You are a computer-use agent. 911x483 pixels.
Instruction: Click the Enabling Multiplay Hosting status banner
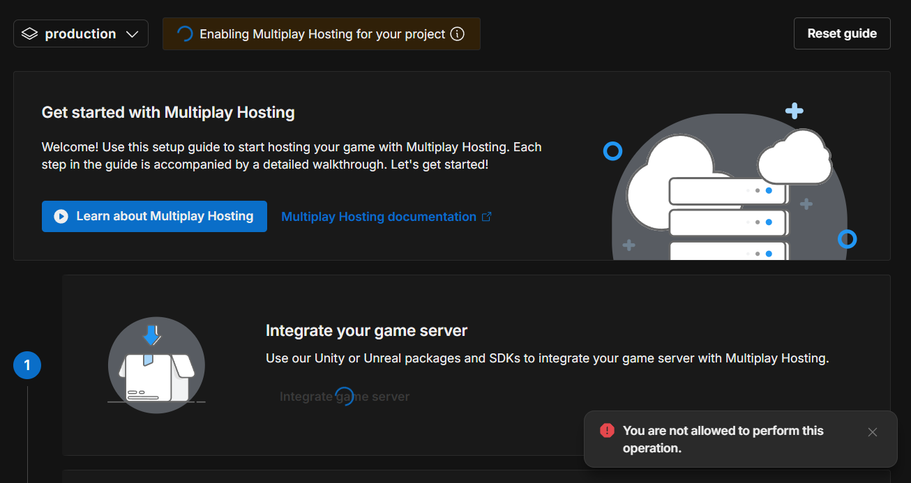coord(321,33)
